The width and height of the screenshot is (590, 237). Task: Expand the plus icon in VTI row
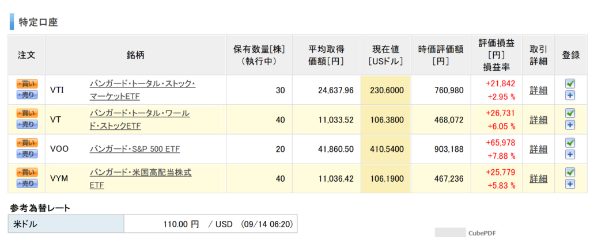[570, 95]
